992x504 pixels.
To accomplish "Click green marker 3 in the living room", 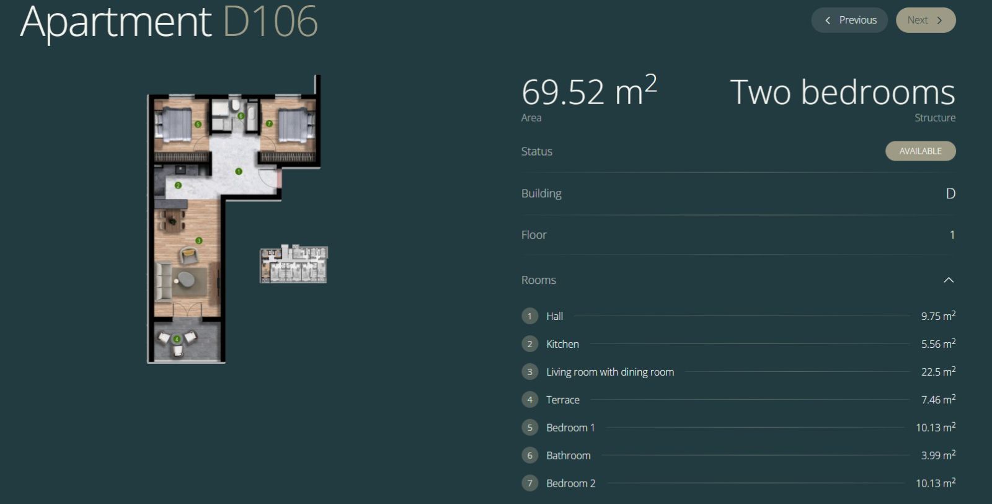I will [198, 241].
